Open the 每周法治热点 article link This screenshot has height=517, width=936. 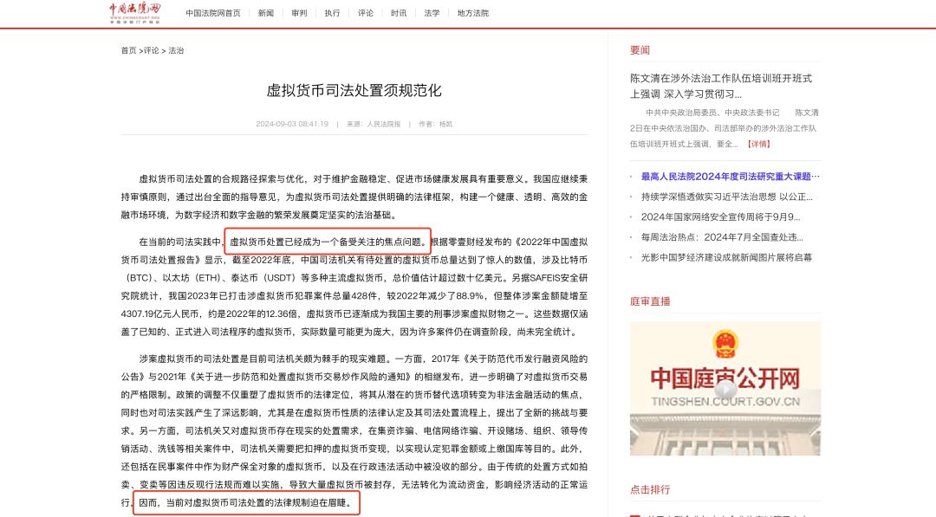(722, 235)
